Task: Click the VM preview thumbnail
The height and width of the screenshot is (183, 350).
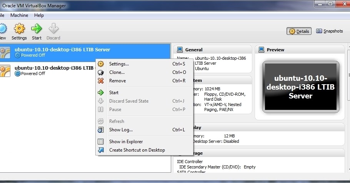Action: (x=301, y=87)
